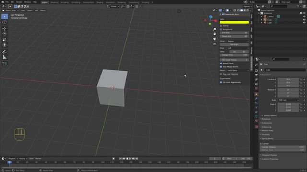Viewport: 307px width, 172px height.
Task: Enable the Shadow checkbox
Action: (x=221, y=26)
